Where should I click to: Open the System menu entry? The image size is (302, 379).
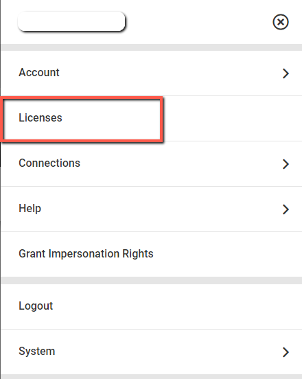152,352
